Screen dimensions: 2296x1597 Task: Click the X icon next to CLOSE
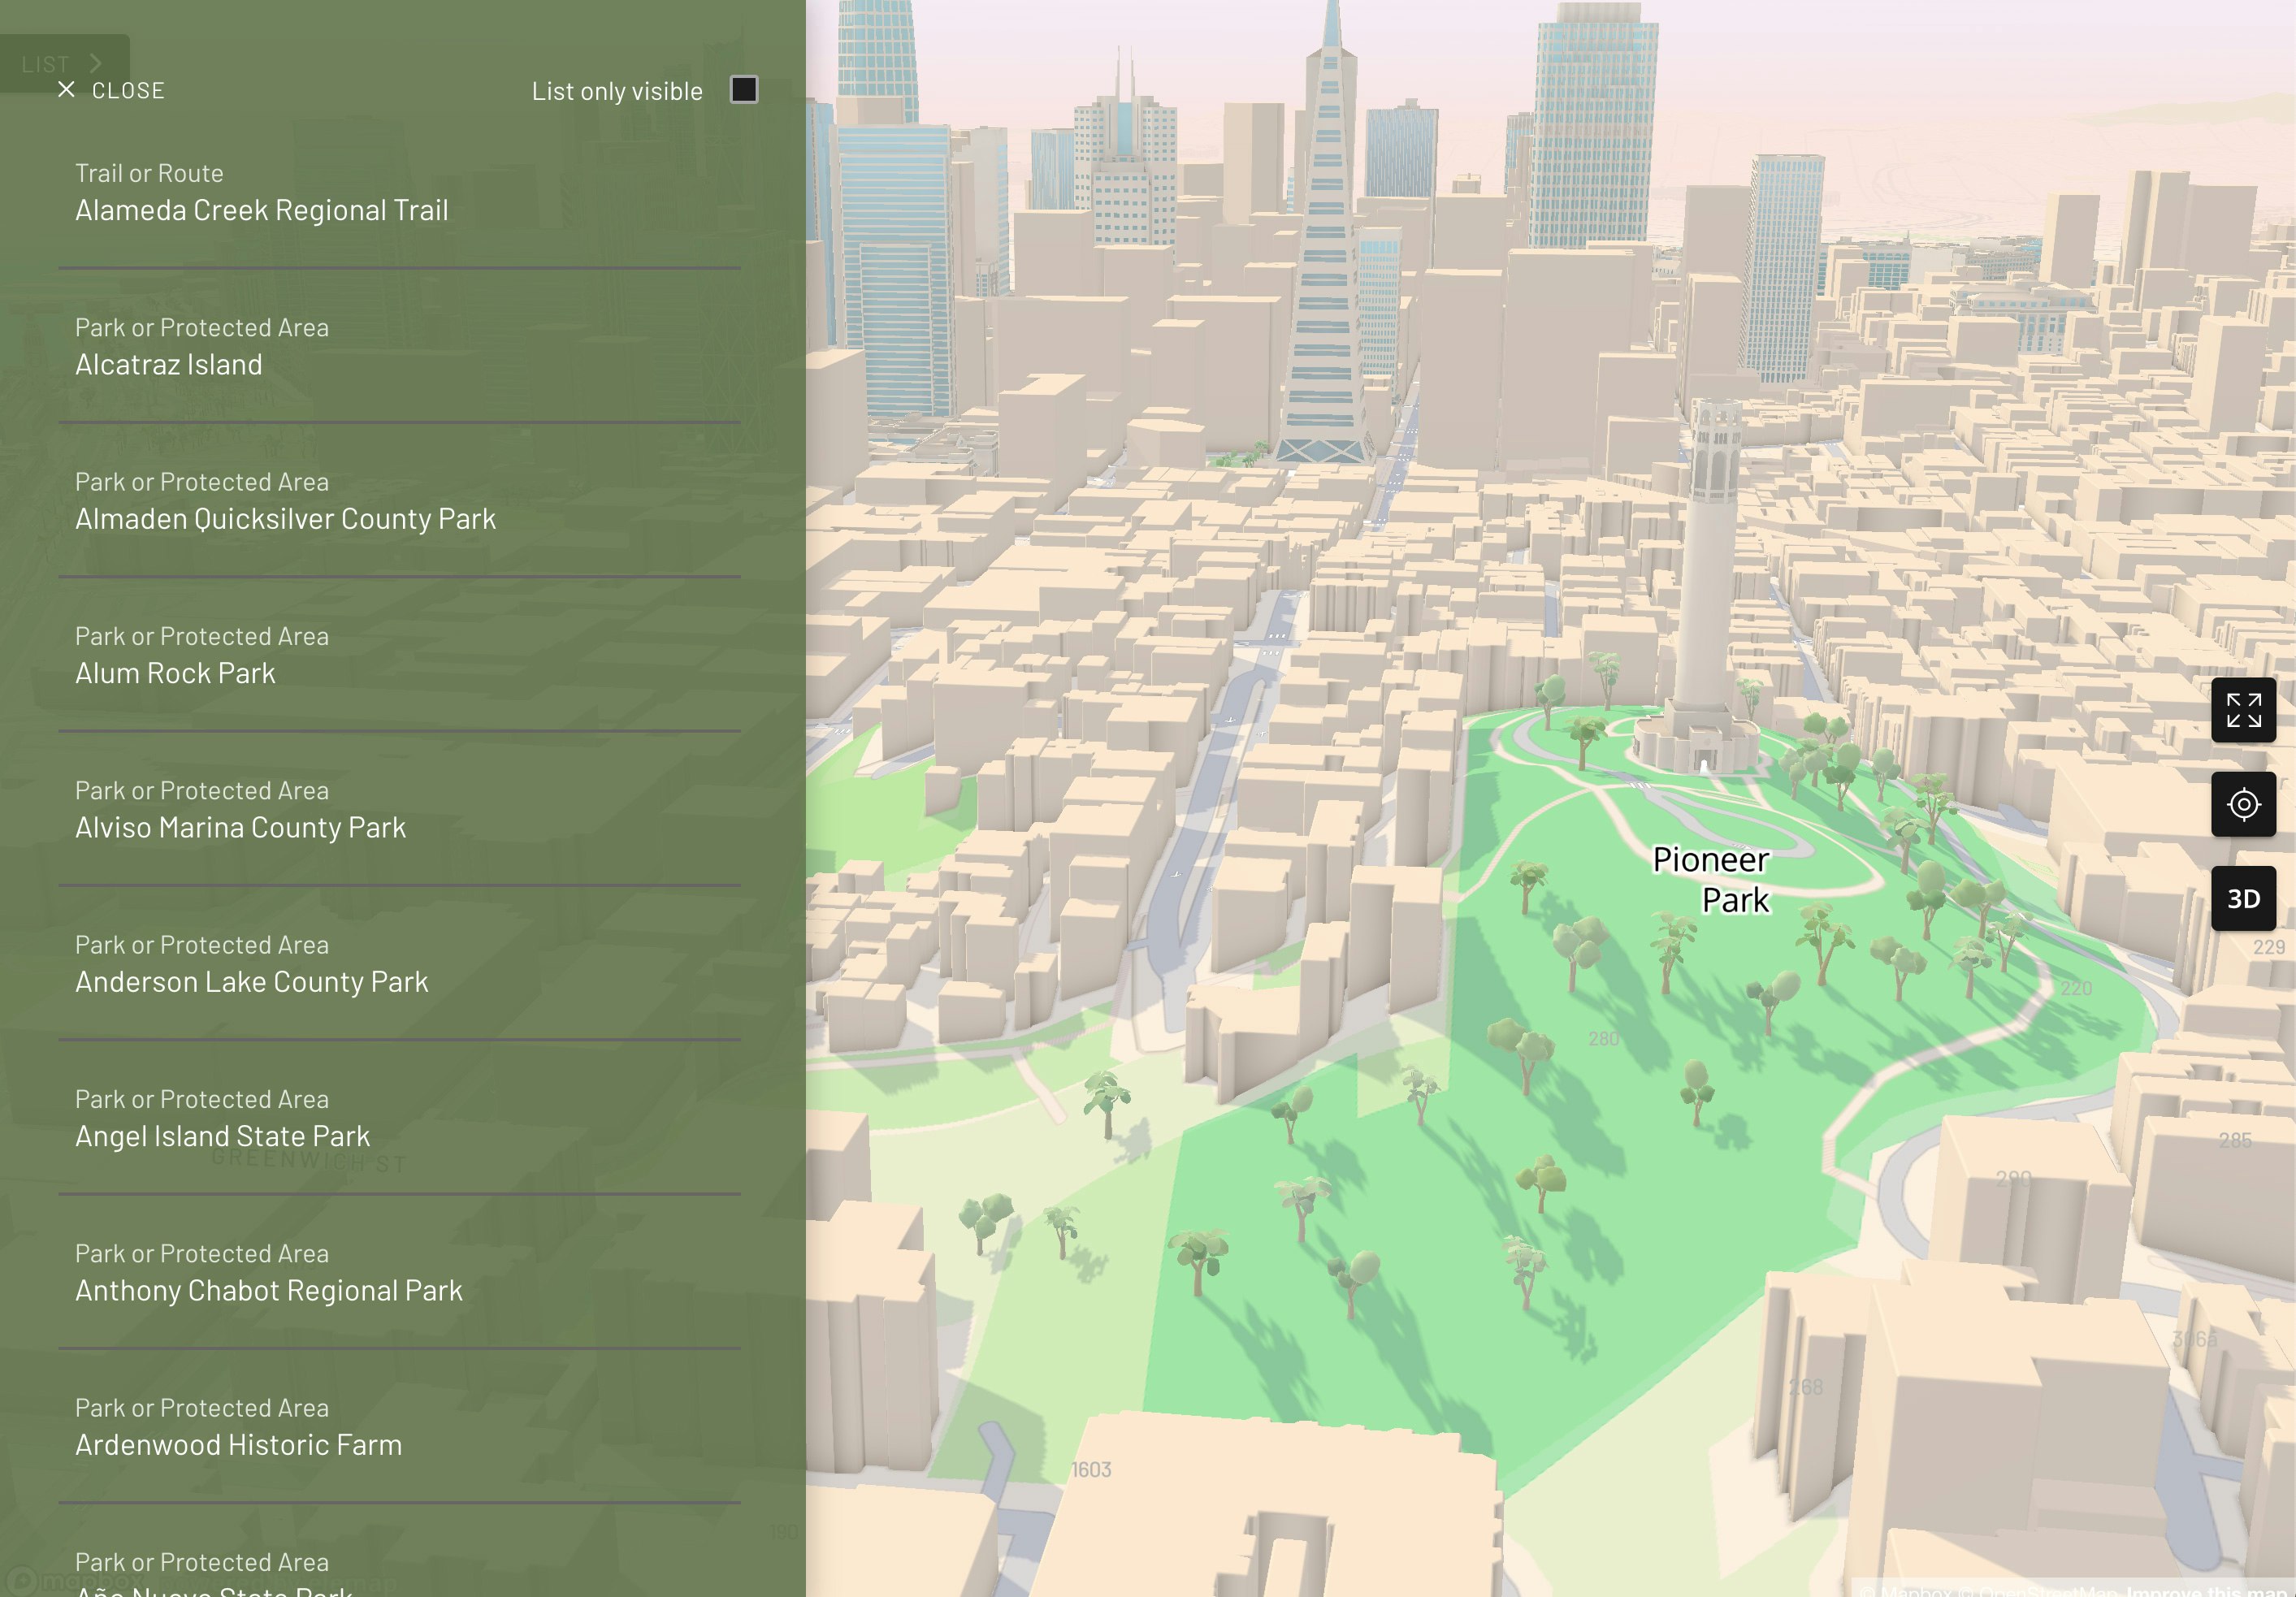pyautogui.click(x=66, y=89)
